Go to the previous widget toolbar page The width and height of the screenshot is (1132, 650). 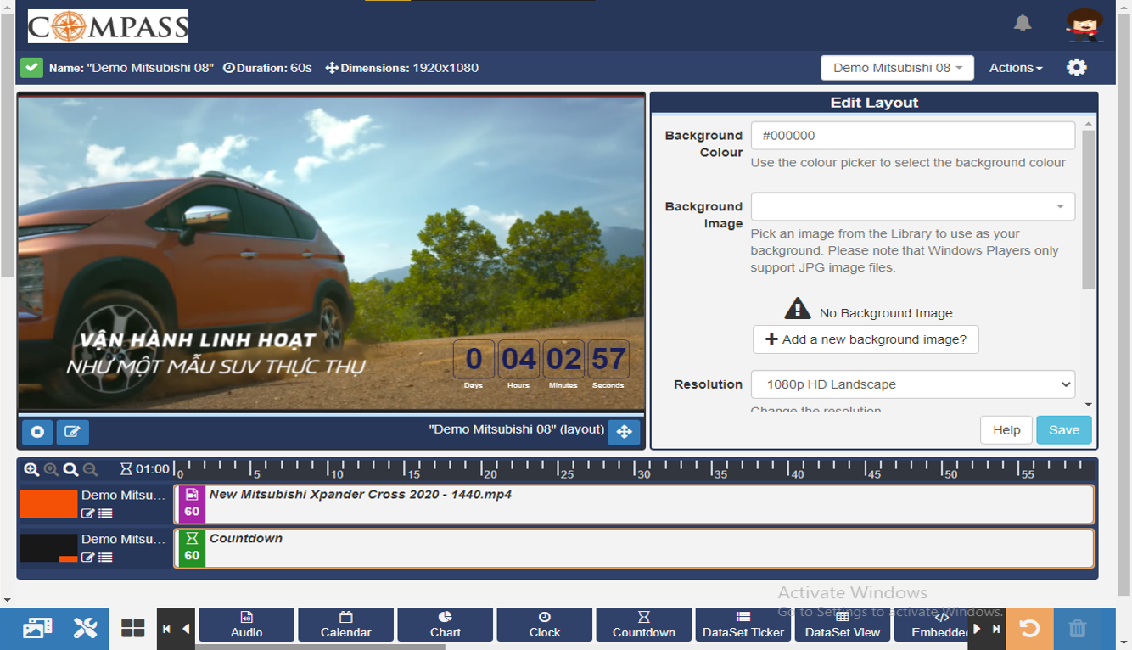pyautogui.click(x=185, y=629)
